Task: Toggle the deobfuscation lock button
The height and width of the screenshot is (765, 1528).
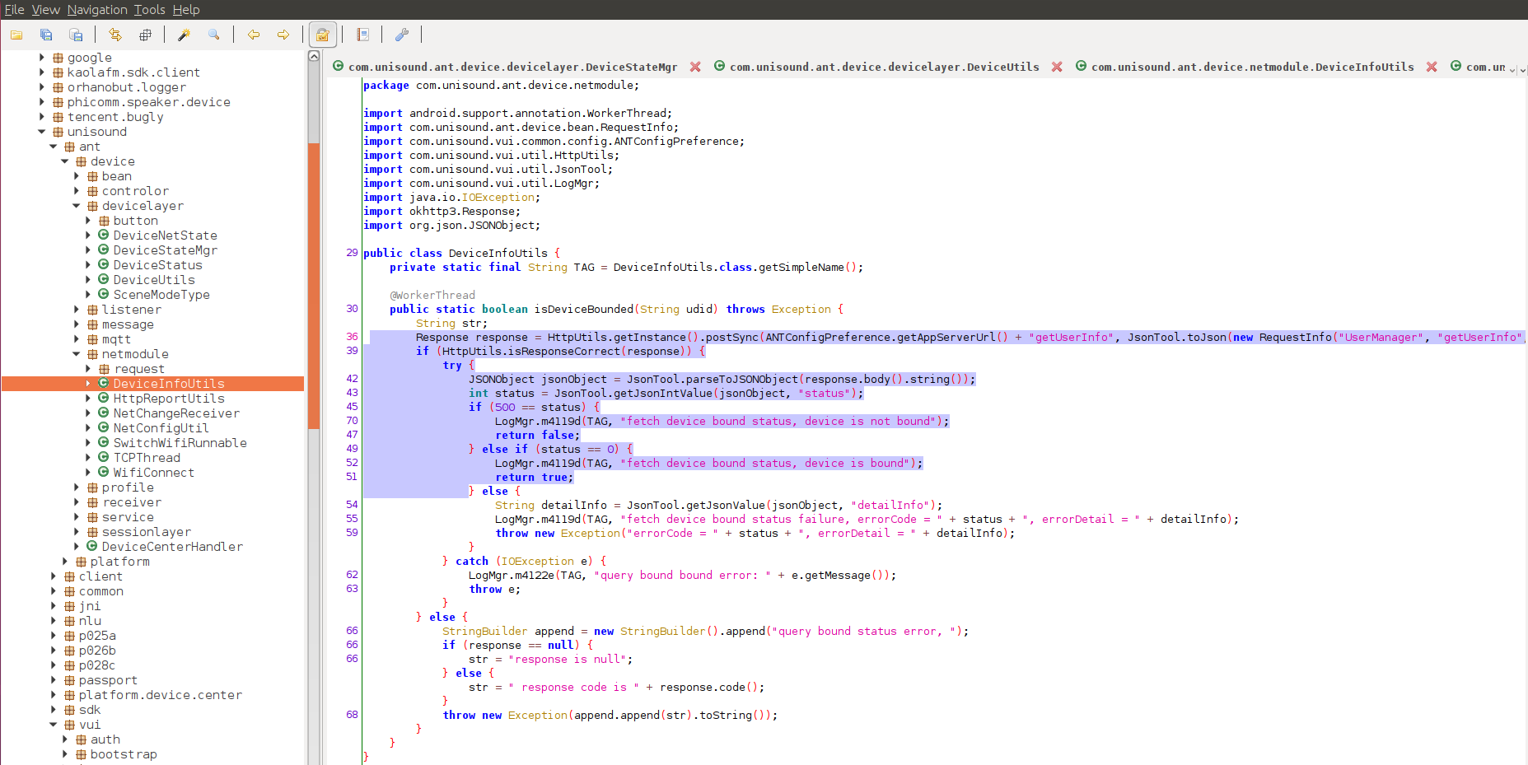Action: click(x=323, y=35)
